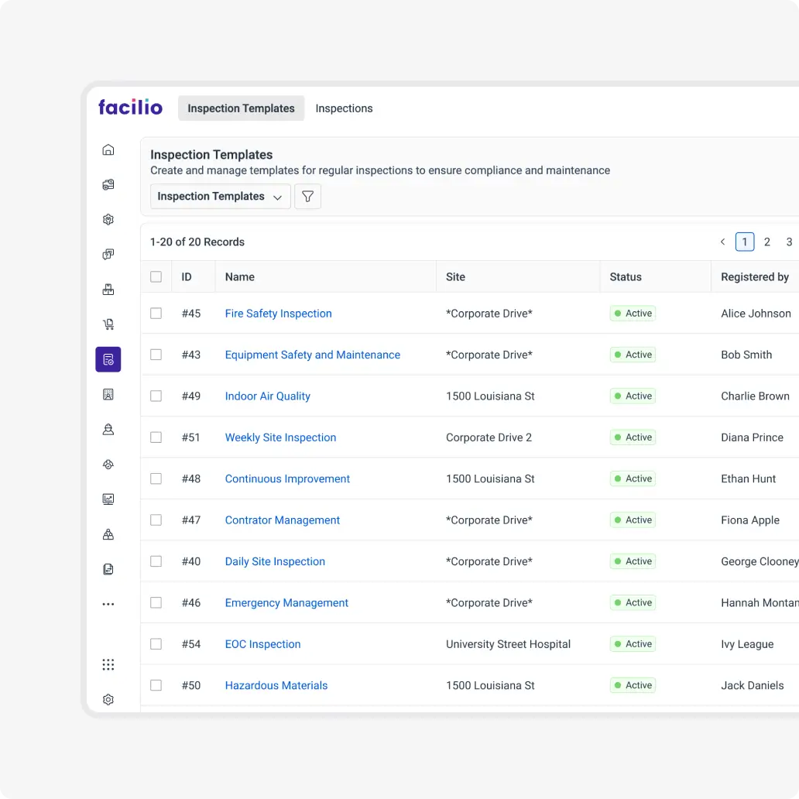Tick the checkbox for Fire Safety Inspection row
This screenshot has width=799, height=799.
coord(156,313)
